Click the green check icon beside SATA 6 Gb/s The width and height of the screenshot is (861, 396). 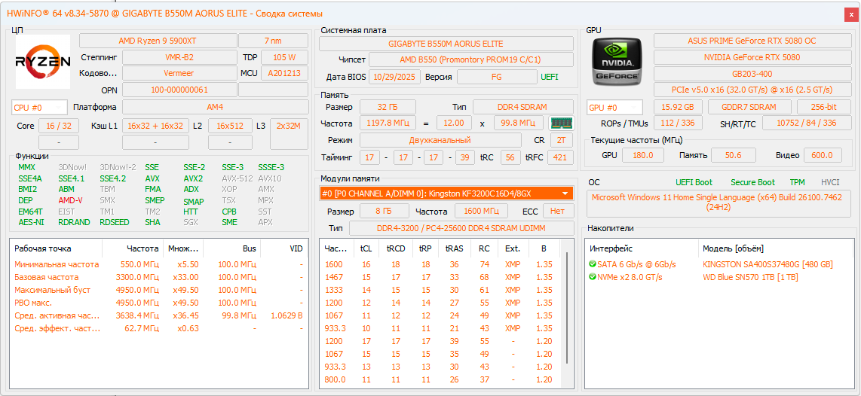click(x=593, y=264)
